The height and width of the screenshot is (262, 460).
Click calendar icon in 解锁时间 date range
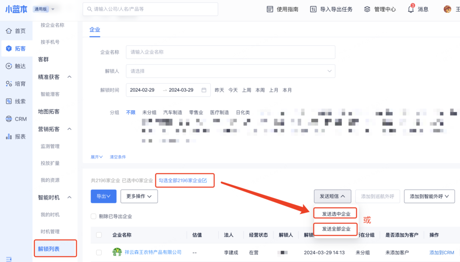204,90
